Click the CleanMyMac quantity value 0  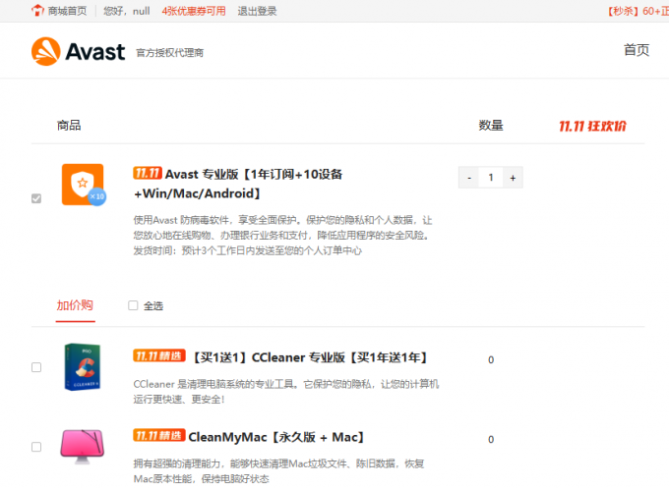(x=491, y=440)
